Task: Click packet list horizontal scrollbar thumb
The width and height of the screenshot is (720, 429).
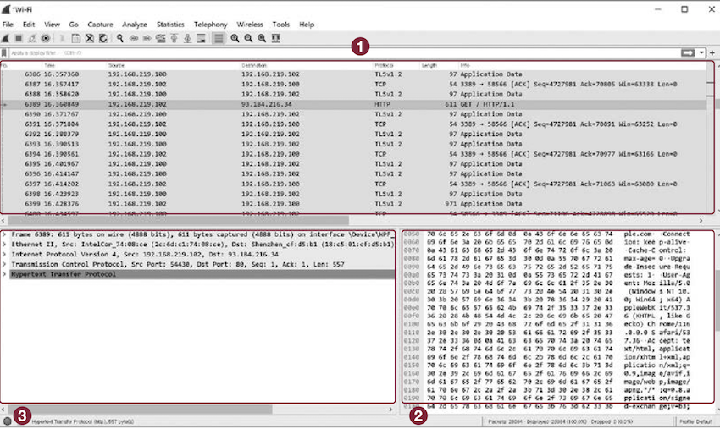Action: tap(178, 221)
